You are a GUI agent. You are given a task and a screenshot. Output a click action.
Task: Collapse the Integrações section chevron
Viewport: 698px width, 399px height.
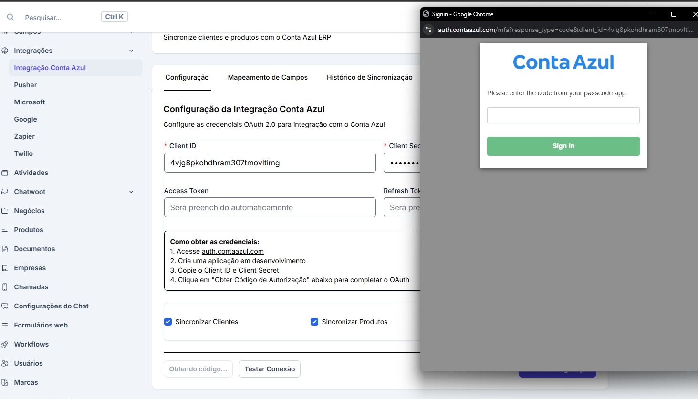point(131,51)
